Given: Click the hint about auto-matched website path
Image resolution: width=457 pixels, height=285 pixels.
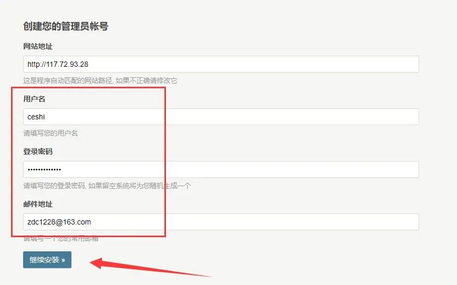Looking at the screenshot, I should [x=100, y=81].
